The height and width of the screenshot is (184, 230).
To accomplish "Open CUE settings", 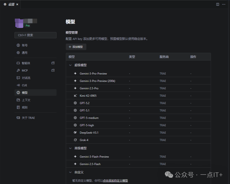I will pyautogui.click(x=35, y=85).
